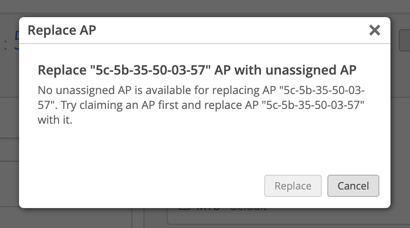Click the empty header space beside "Replace AP"
The width and height of the screenshot is (410, 228).
click(232, 31)
